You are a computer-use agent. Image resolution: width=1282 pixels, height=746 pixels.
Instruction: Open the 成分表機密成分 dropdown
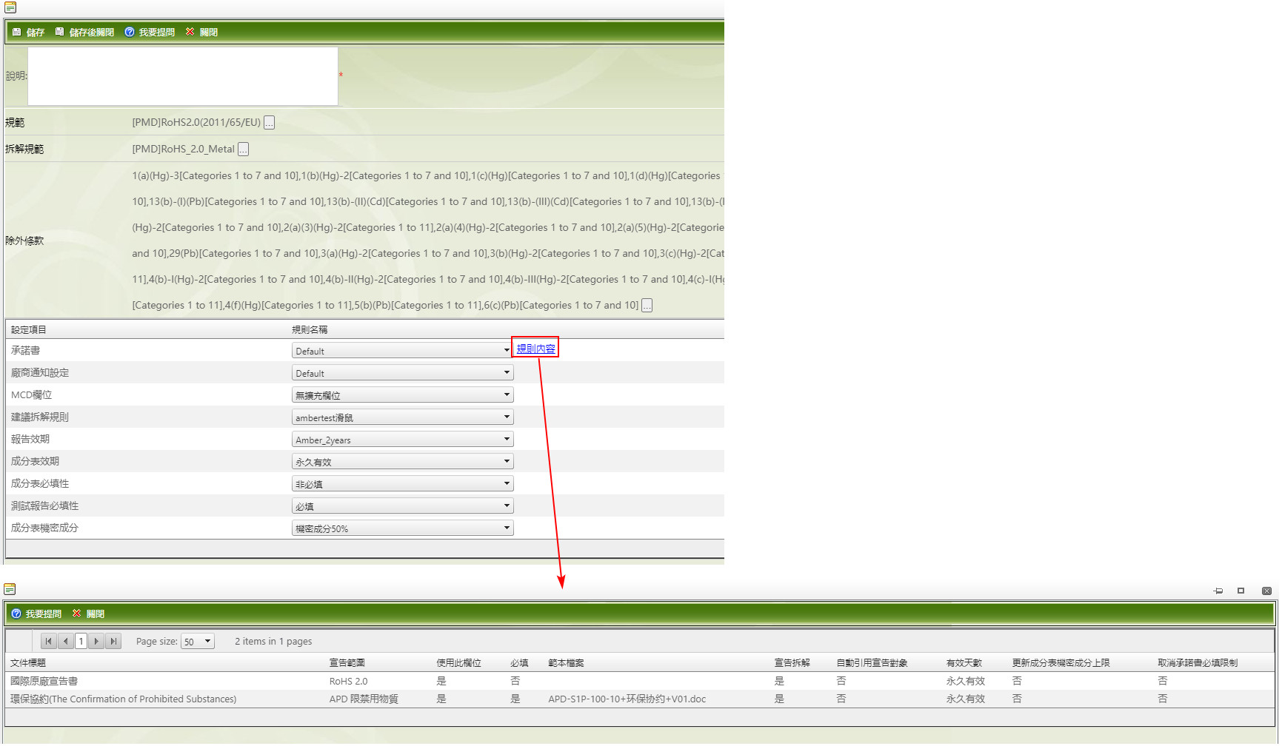(402, 528)
